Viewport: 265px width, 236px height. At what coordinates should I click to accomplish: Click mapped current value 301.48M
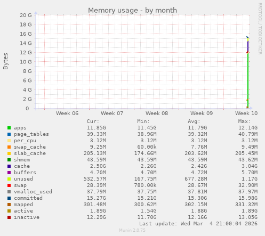[x=95, y=205]
